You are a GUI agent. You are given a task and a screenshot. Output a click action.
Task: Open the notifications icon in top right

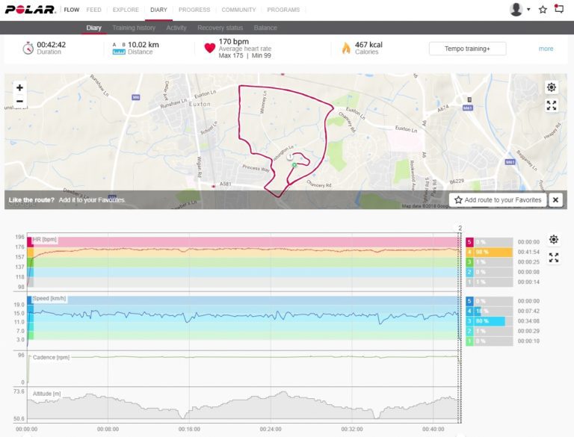(559, 10)
